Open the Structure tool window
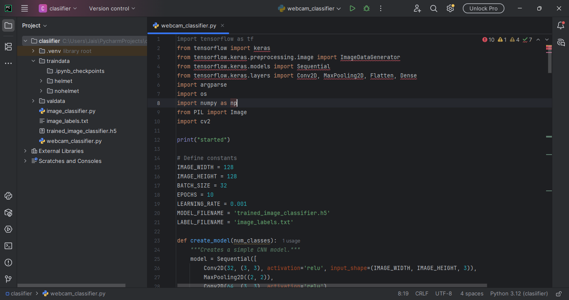 tap(8, 47)
